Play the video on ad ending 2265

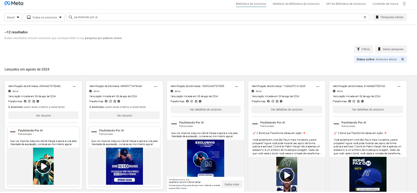[287, 175]
